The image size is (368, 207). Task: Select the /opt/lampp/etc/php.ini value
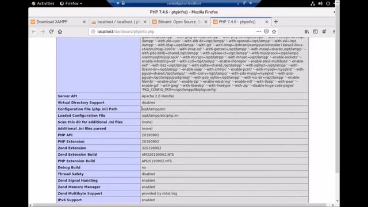(x=160, y=116)
